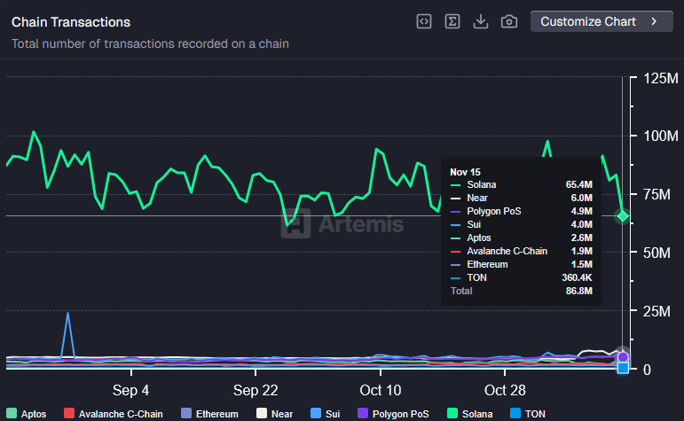Hide the Near series via legend

pyautogui.click(x=275, y=413)
